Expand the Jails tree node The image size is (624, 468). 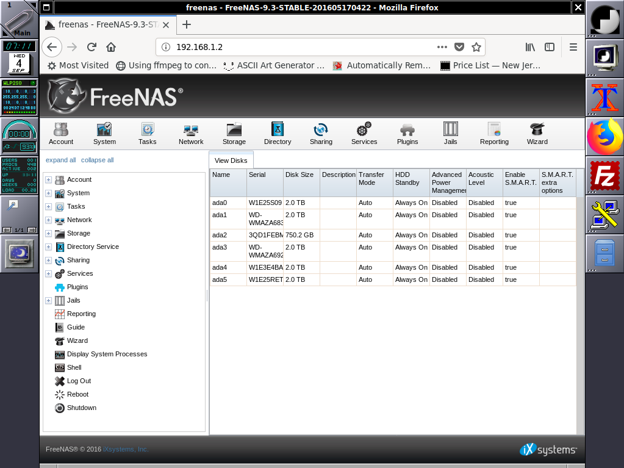click(48, 300)
